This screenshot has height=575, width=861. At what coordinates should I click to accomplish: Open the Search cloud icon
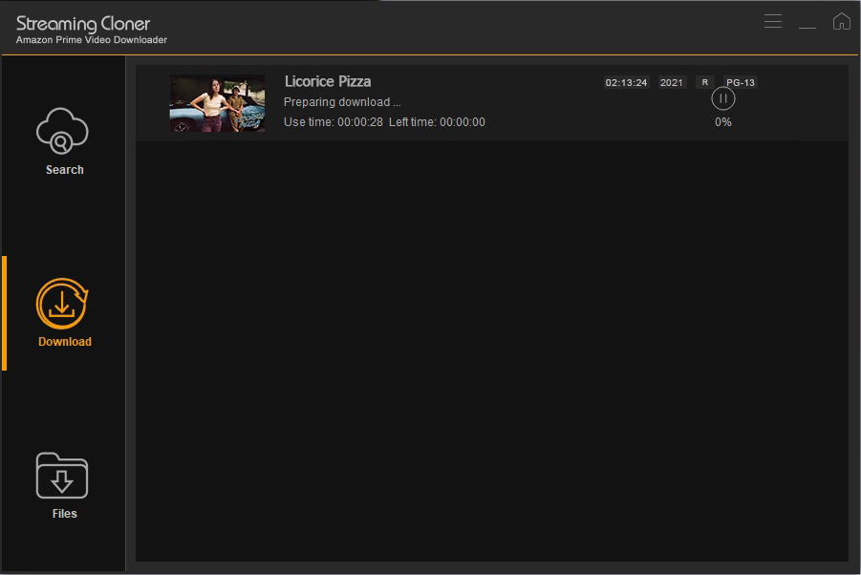[x=62, y=131]
